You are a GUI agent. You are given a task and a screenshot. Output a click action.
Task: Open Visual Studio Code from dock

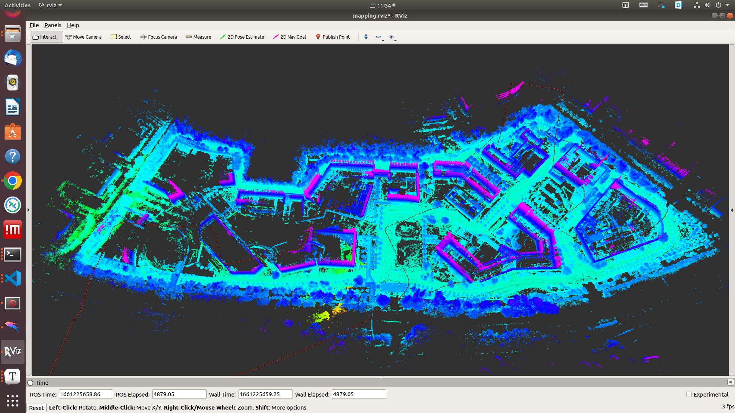click(13, 278)
